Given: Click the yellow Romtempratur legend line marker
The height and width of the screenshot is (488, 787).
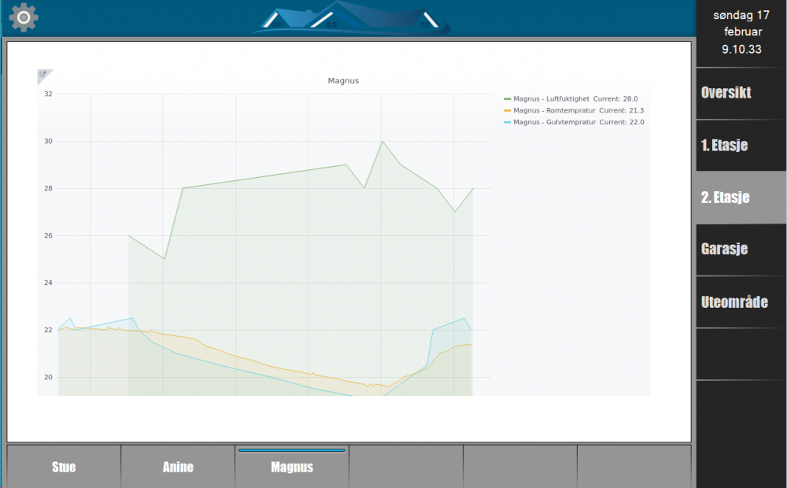Looking at the screenshot, I should (x=508, y=111).
